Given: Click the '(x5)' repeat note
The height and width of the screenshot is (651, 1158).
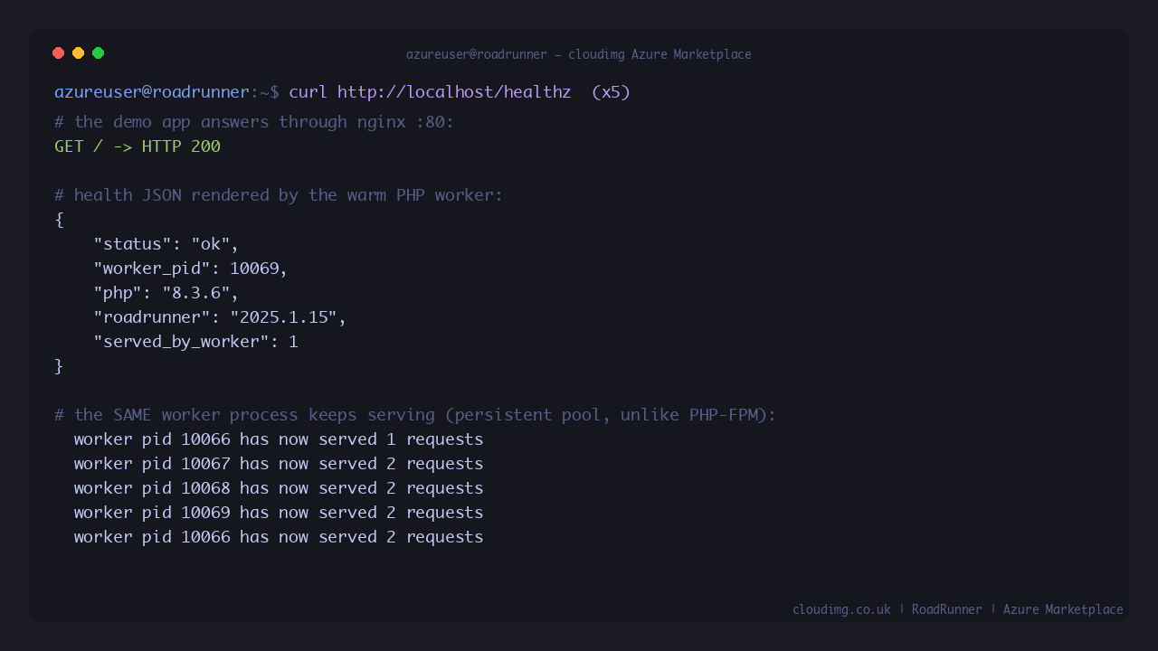Looking at the screenshot, I should (x=611, y=92).
